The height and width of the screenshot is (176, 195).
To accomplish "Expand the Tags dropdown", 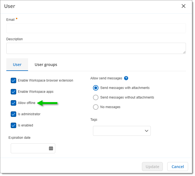I will click(x=122, y=131).
